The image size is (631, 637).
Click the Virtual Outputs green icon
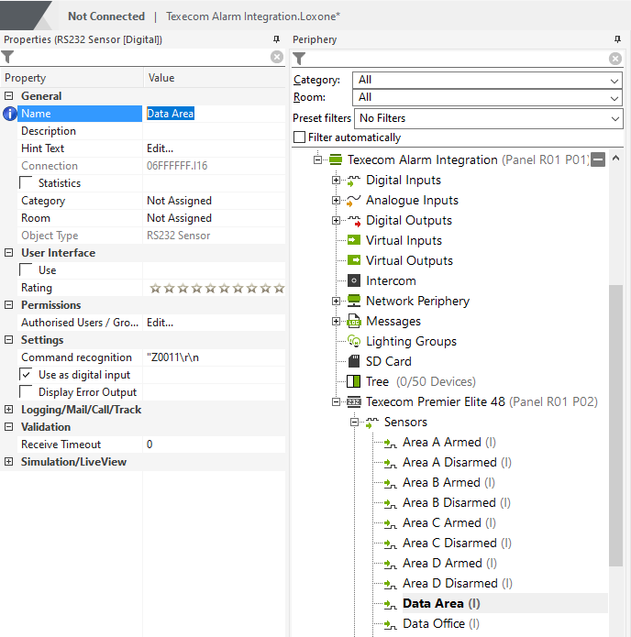(354, 261)
